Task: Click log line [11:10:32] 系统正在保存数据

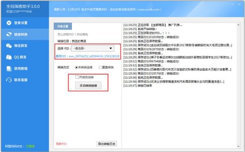Action: click(x=143, y=66)
